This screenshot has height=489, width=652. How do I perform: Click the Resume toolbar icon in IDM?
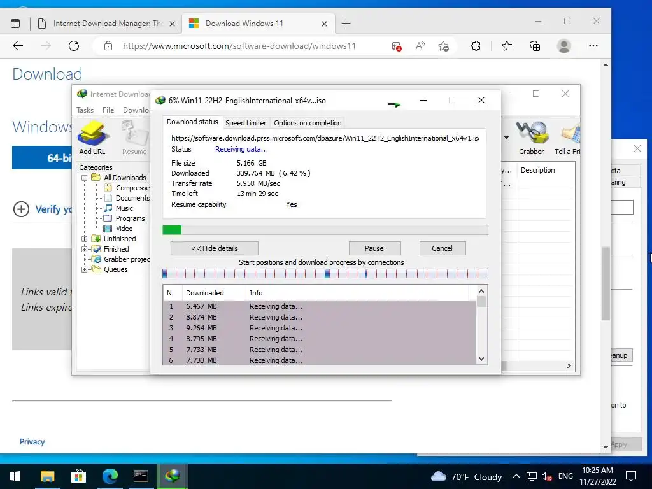click(134, 138)
